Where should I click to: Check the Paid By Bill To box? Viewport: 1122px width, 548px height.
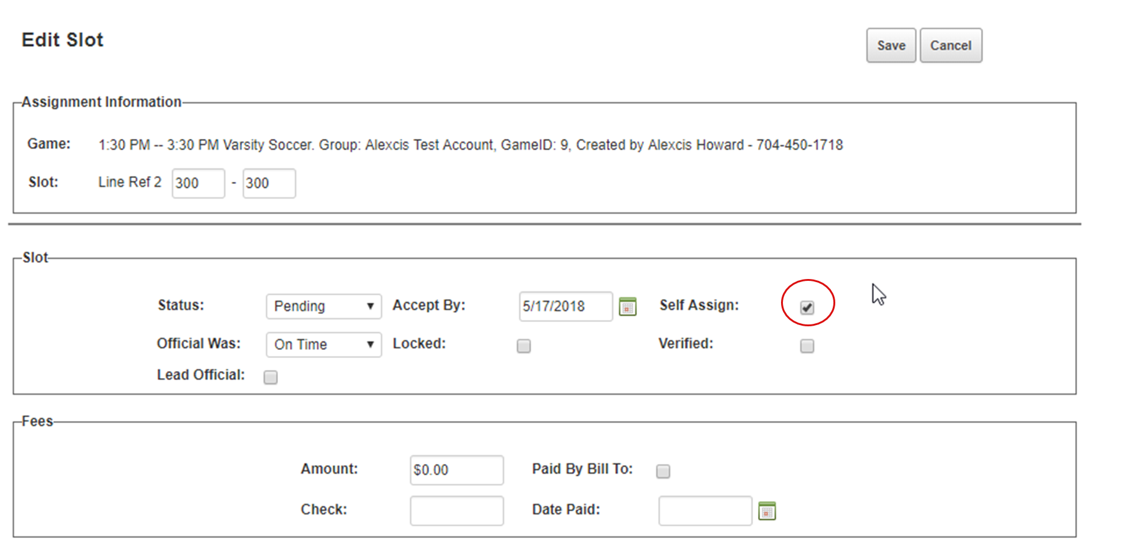[x=663, y=471]
